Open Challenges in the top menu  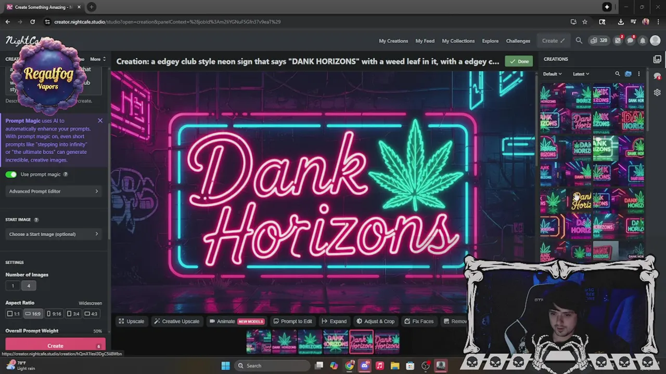pos(518,41)
